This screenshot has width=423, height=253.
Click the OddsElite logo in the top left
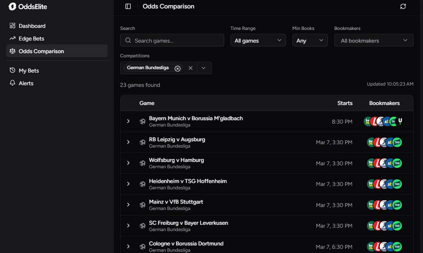point(27,7)
